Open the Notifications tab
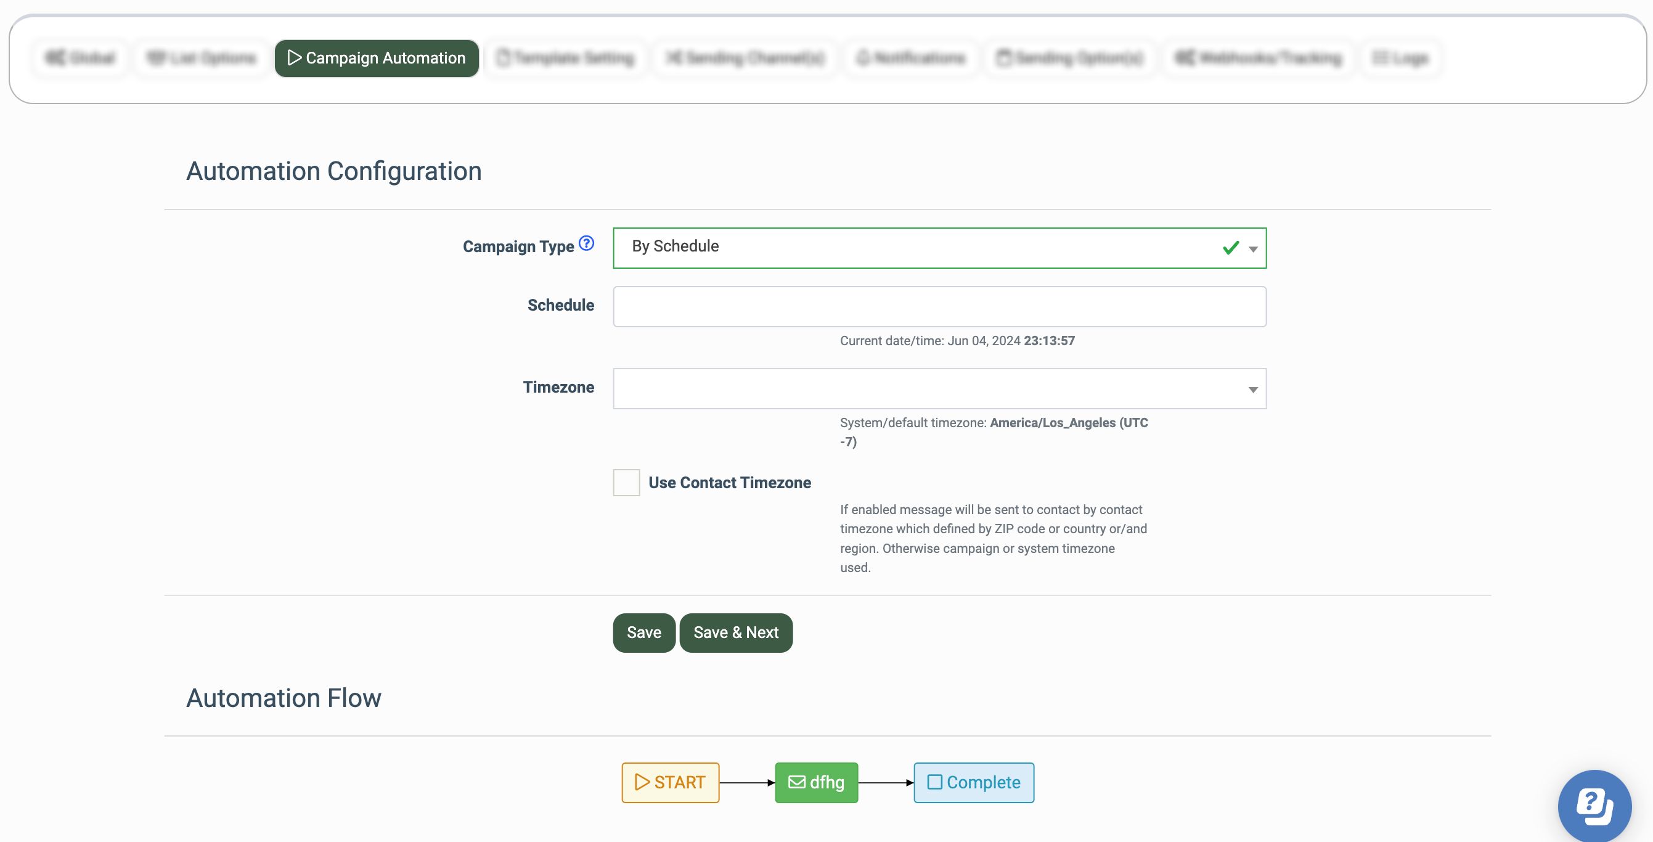The height and width of the screenshot is (842, 1653). click(x=910, y=59)
